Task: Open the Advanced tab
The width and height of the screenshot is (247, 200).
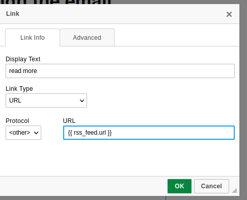Action: 87,38
